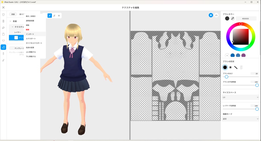Select the water-drop Fill tool
The width and height of the screenshot is (261, 141).
(x=59, y=15)
